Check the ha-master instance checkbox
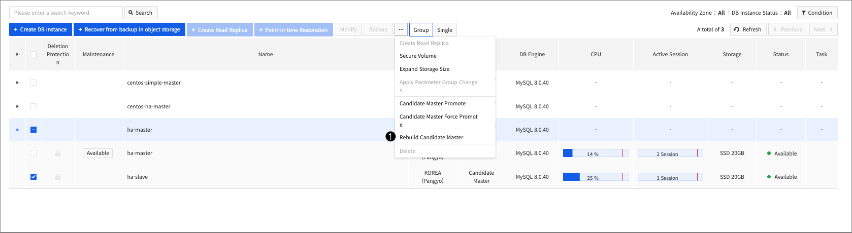The height and width of the screenshot is (233, 852). (34, 153)
